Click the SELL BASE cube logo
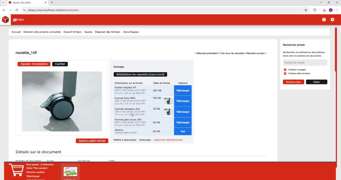341x180 pixels. pyautogui.click(x=5, y=20)
